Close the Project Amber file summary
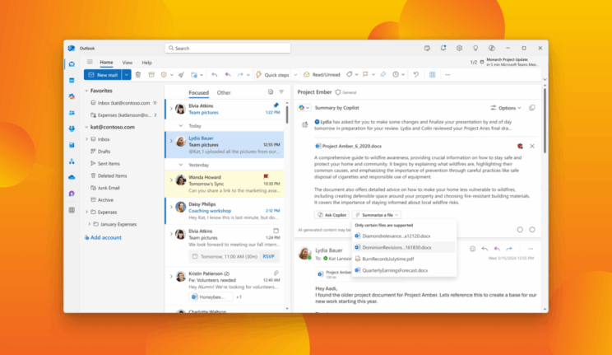Screen dimensions: 612x355 coord(532,146)
